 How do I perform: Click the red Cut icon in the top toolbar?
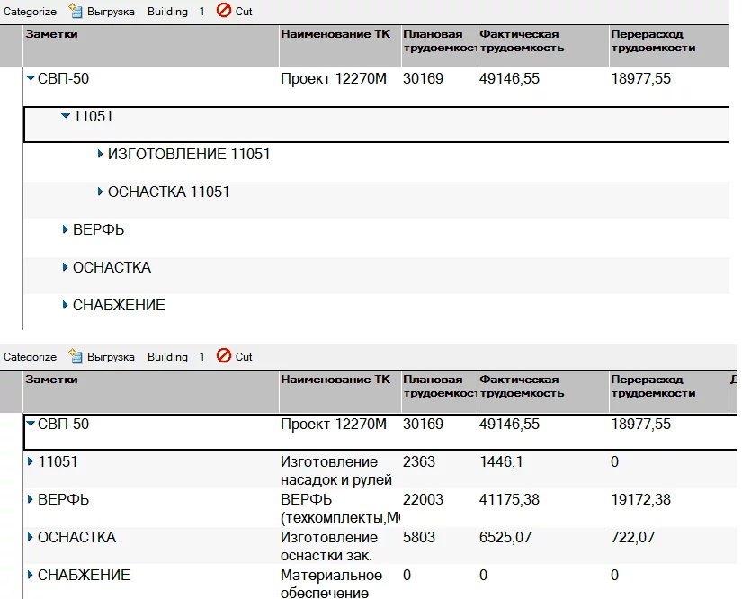click(x=224, y=12)
